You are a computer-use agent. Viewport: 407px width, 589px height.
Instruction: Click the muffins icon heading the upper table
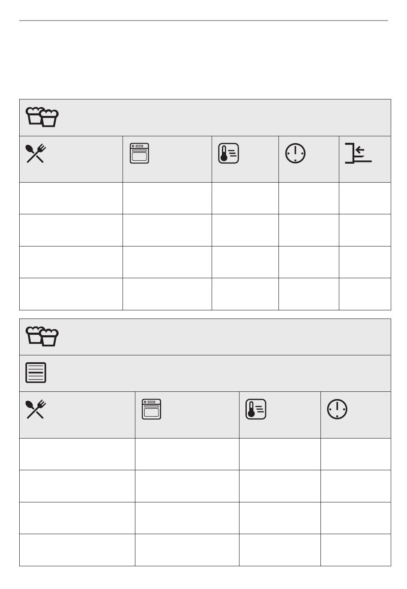[42, 117]
